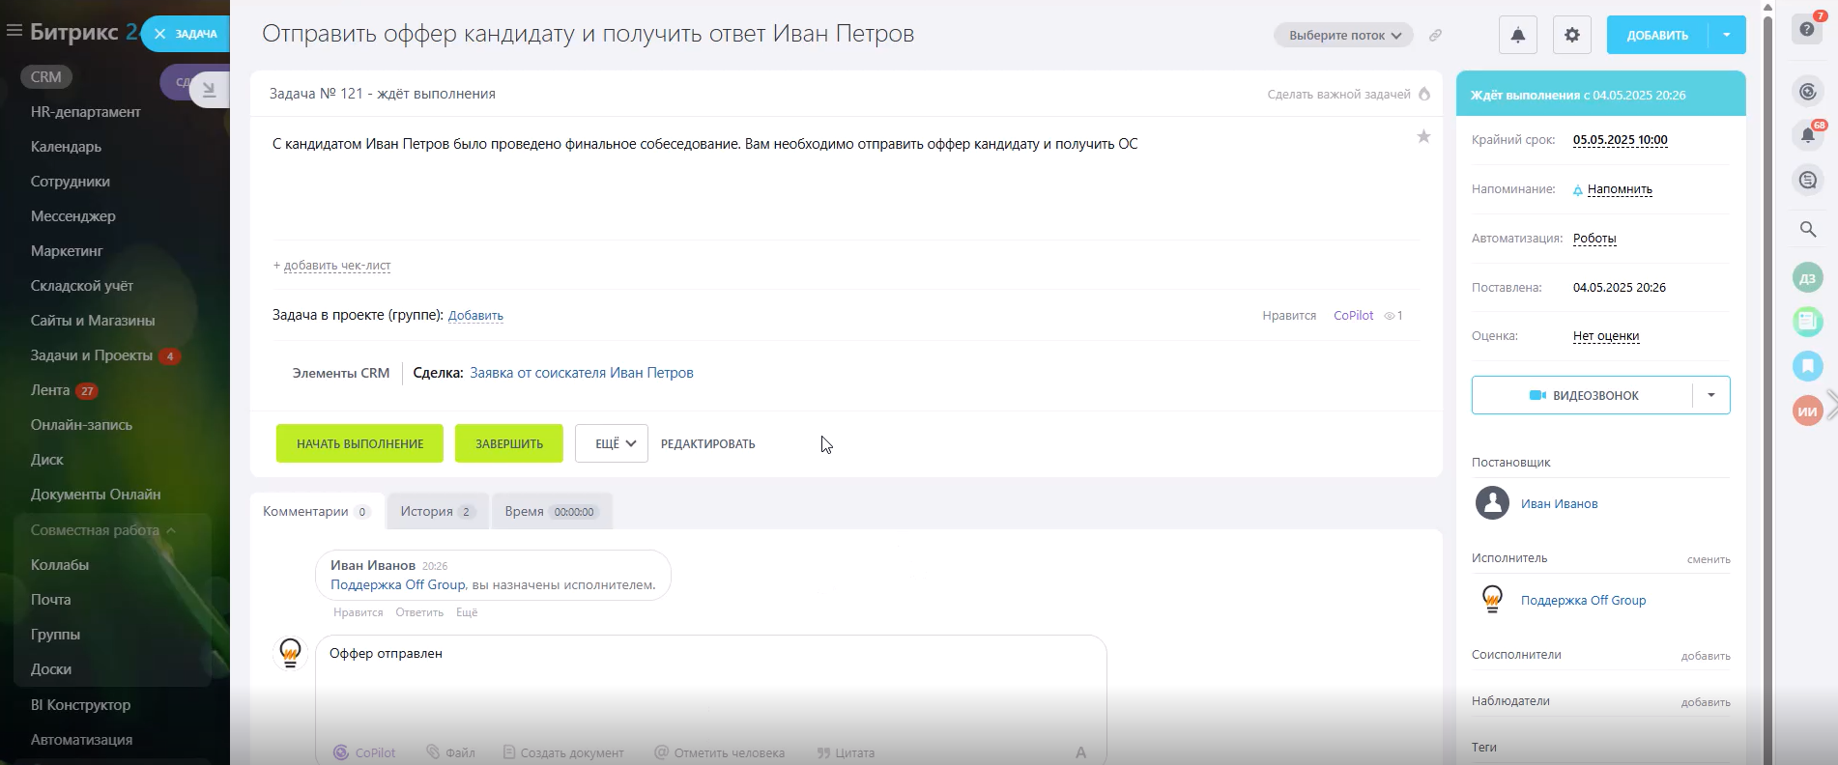
Task: Open the arrow next to Добавить button
Action: (1727, 36)
